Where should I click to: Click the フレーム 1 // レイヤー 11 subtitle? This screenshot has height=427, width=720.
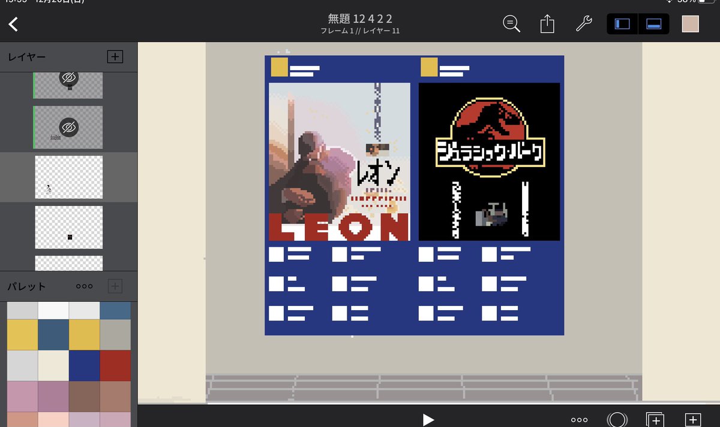[x=360, y=31]
